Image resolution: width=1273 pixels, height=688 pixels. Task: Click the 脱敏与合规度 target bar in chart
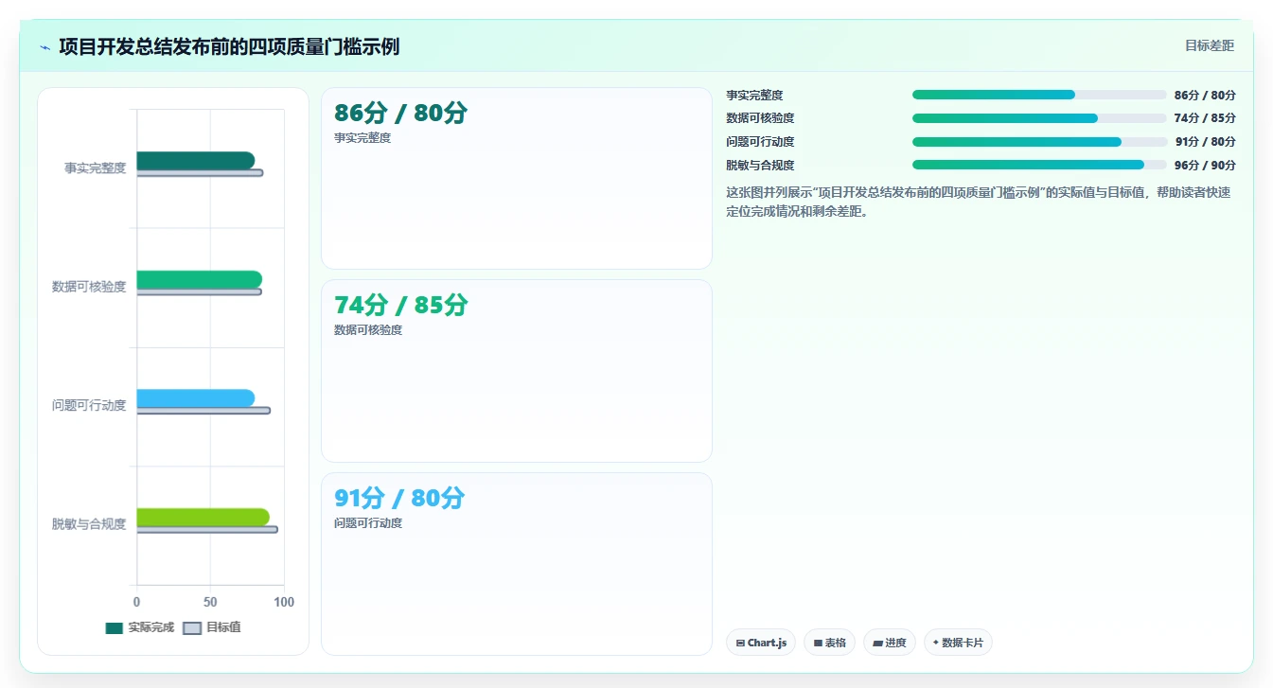coord(207,529)
